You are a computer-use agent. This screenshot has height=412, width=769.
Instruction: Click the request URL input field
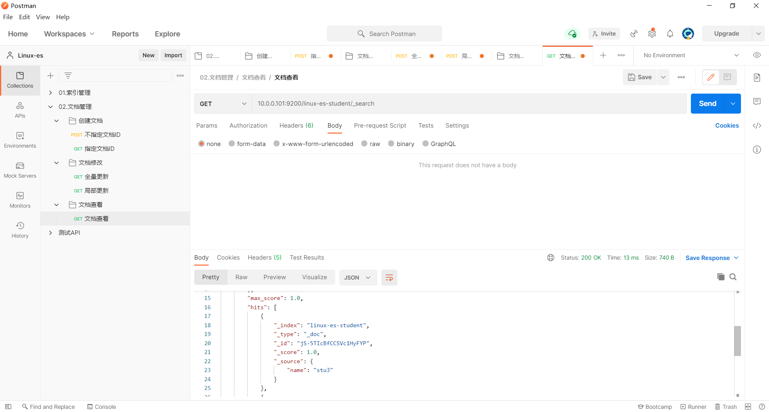click(x=469, y=104)
